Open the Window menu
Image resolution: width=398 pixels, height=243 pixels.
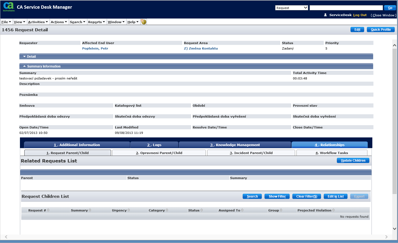coord(116,22)
